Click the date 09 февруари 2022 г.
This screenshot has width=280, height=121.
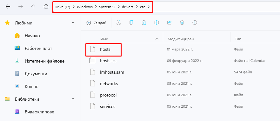point(185,61)
